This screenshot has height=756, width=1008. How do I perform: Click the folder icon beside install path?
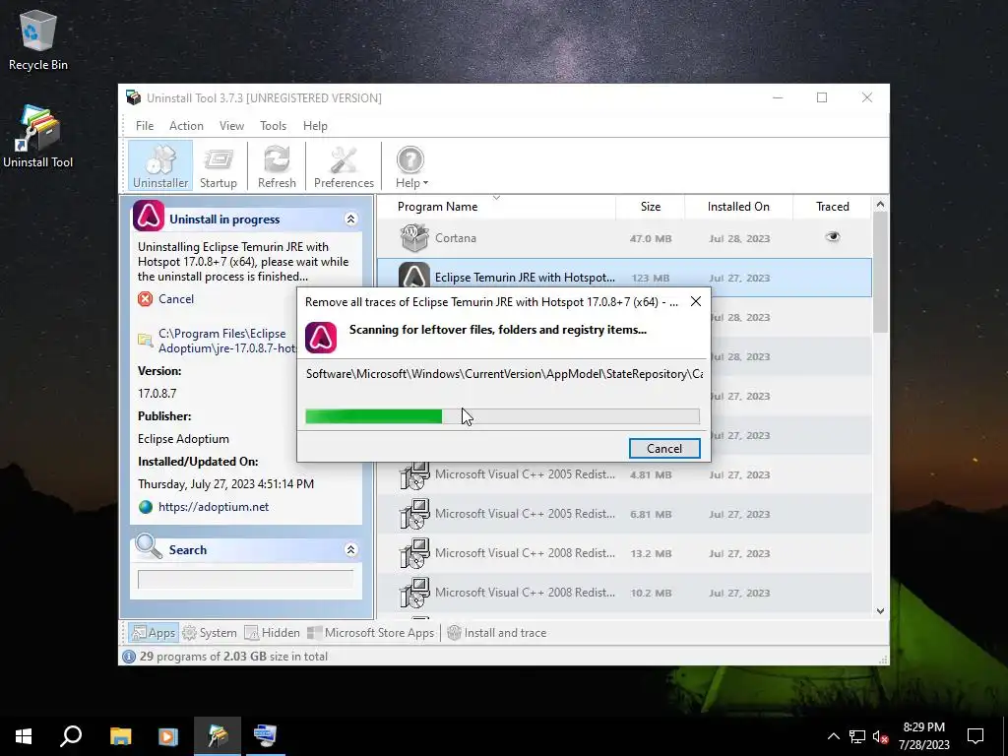tap(146, 340)
